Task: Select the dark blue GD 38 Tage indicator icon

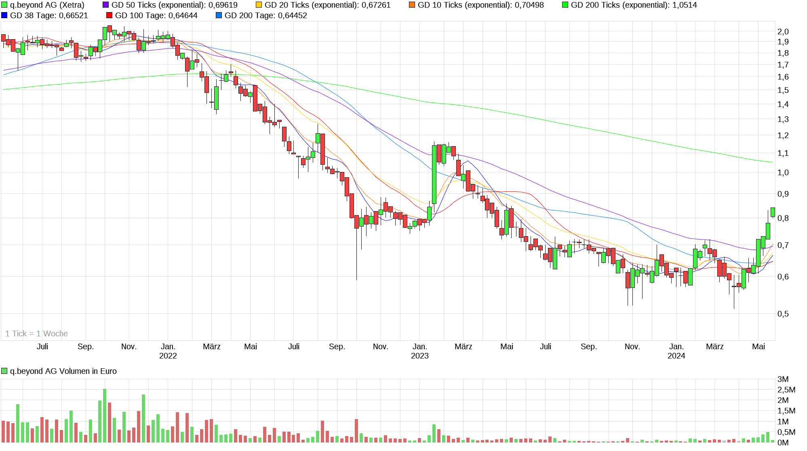Action: click(x=4, y=16)
